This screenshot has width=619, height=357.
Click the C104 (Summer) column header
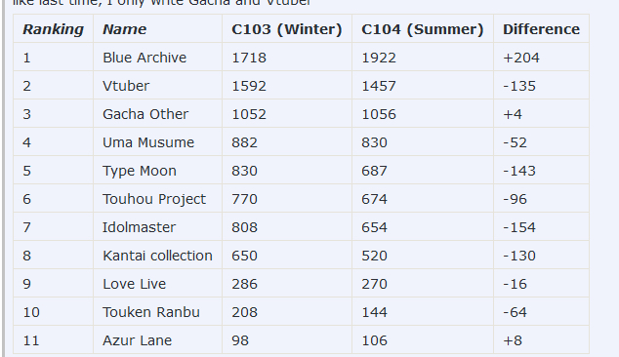pyautogui.click(x=423, y=29)
